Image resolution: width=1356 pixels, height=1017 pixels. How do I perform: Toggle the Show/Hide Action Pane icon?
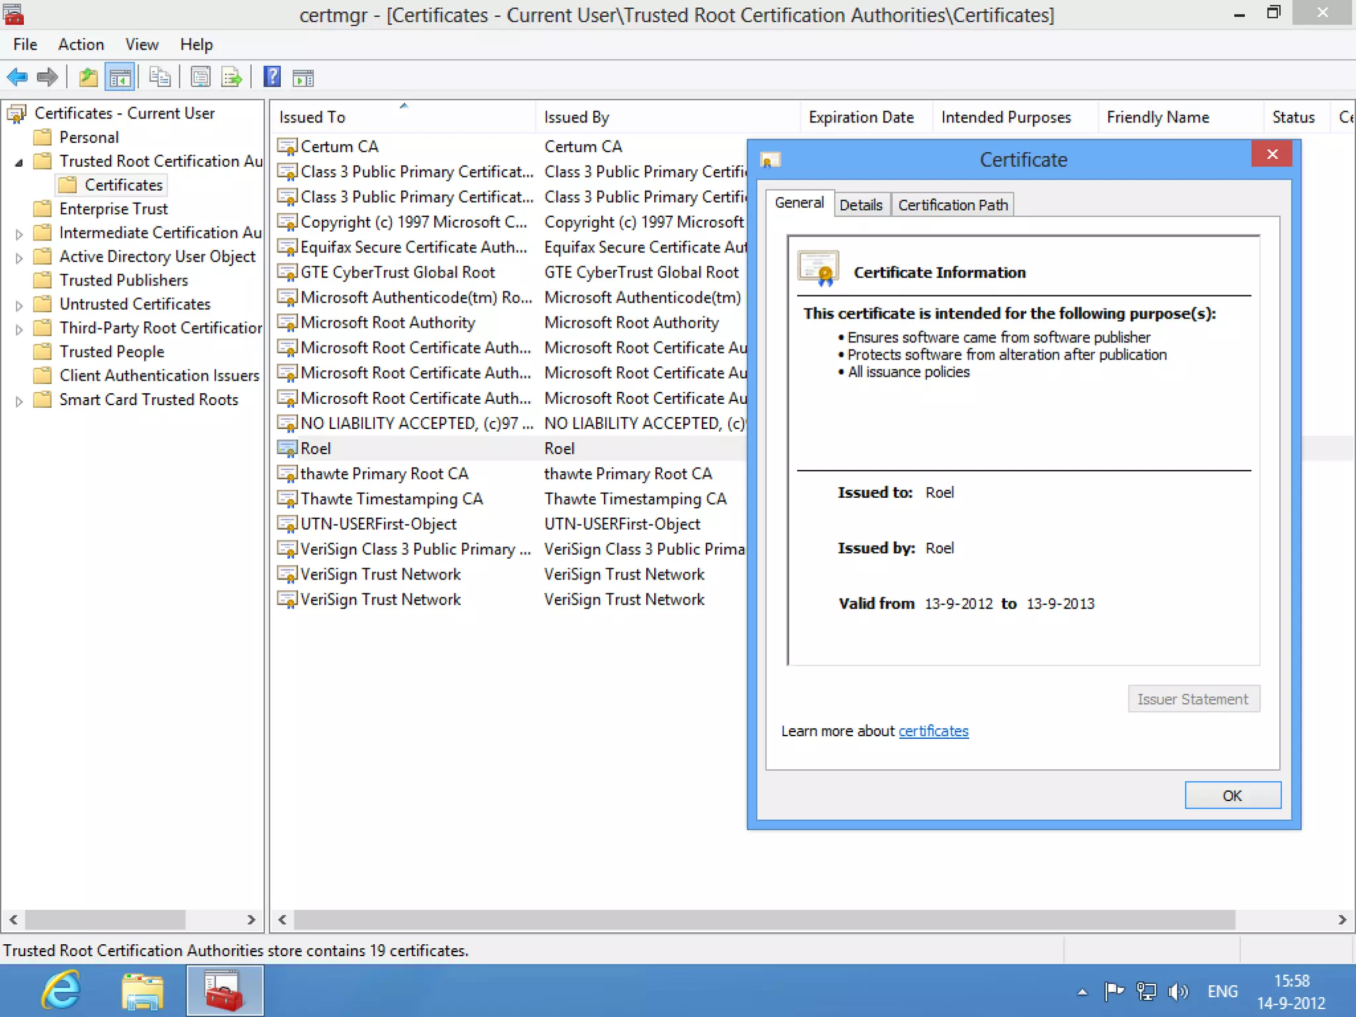[x=303, y=77]
